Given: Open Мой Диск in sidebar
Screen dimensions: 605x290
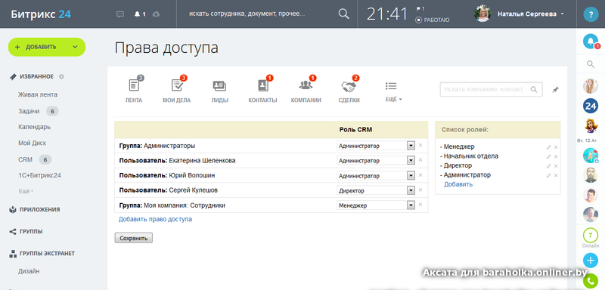Looking at the screenshot, I should (x=32, y=143).
